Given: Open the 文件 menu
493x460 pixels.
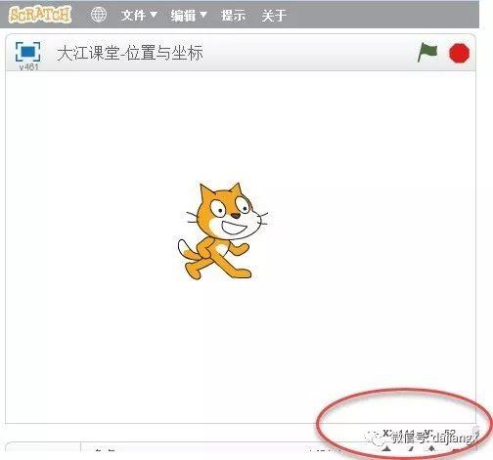Looking at the screenshot, I should click(139, 15).
